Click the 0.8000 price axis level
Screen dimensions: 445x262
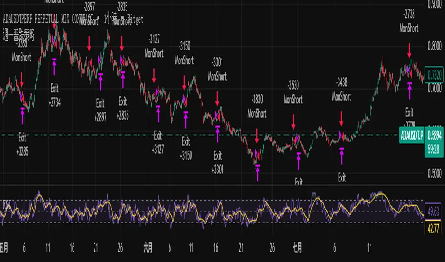434,46
